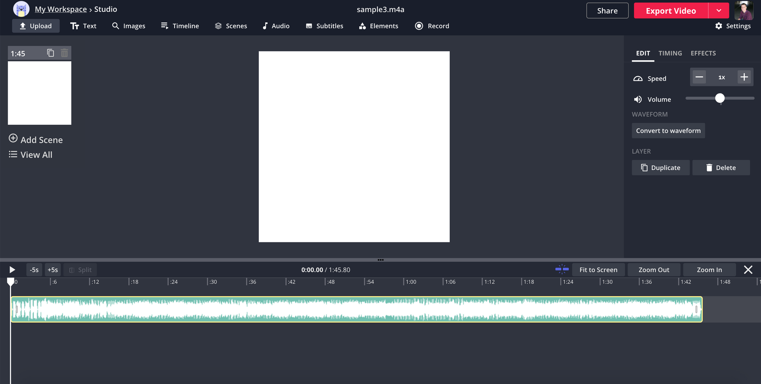Click Add Scene in the left panel
Screen dimensions: 761x384
coord(36,140)
